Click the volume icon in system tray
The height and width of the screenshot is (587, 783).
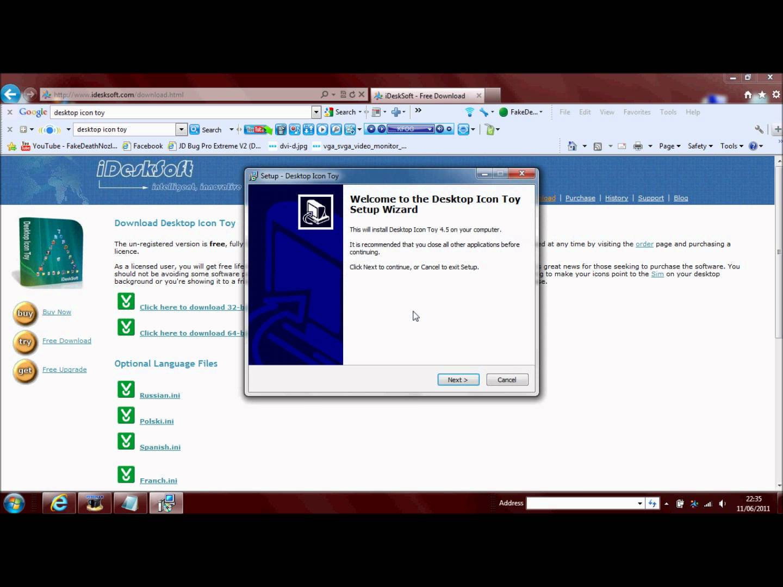[722, 504]
